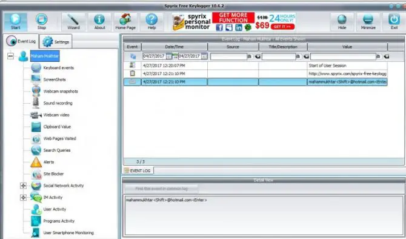The height and width of the screenshot is (239, 406).
Task: Click the Search Queries magnifier icon
Action: click(x=36, y=150)
